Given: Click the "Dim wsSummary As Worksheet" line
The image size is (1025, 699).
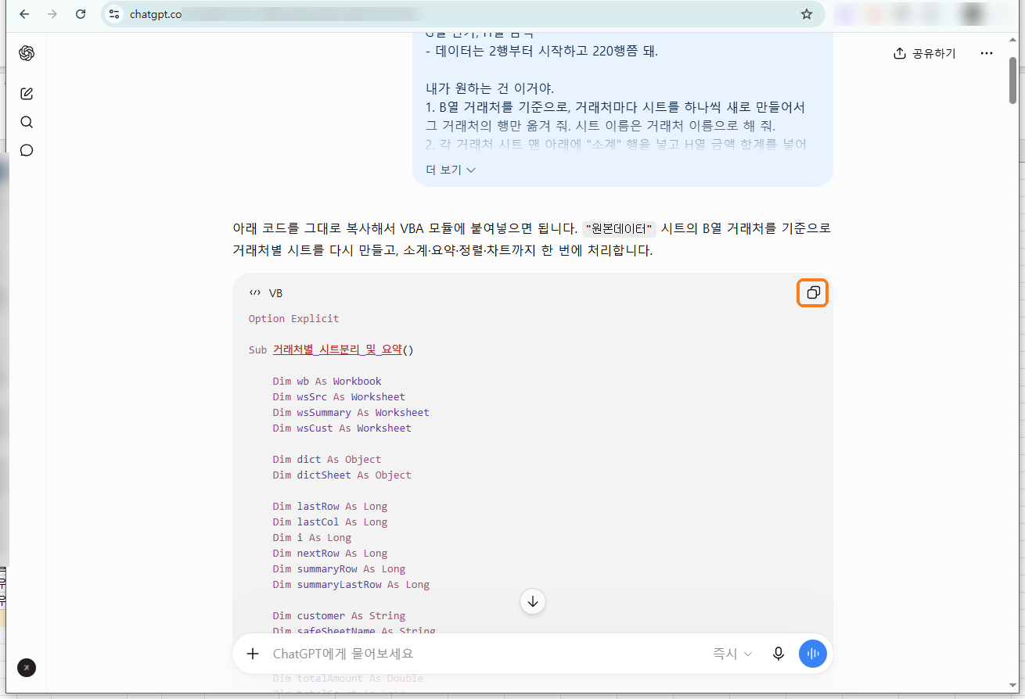Looking at the screenshot, I should 351,413.
